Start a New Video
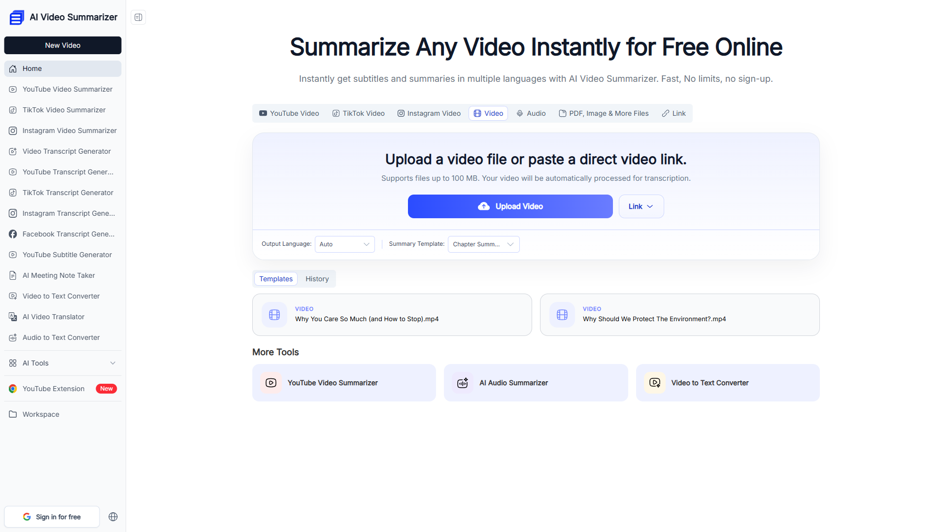Screen dimensions: 946x532 coord(63,45)
